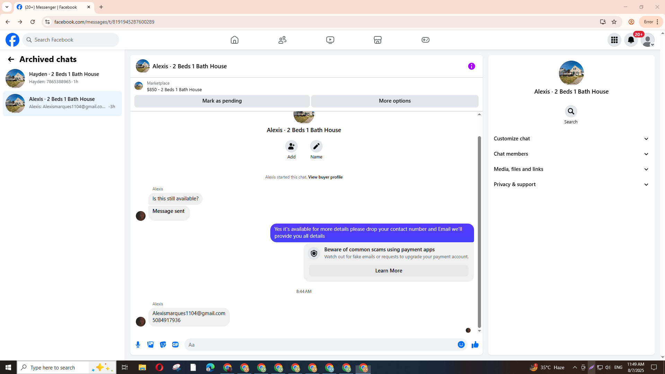The image size is (665, 374).
Task: Show hidden icons in the system tray
Action: (575, 367)
